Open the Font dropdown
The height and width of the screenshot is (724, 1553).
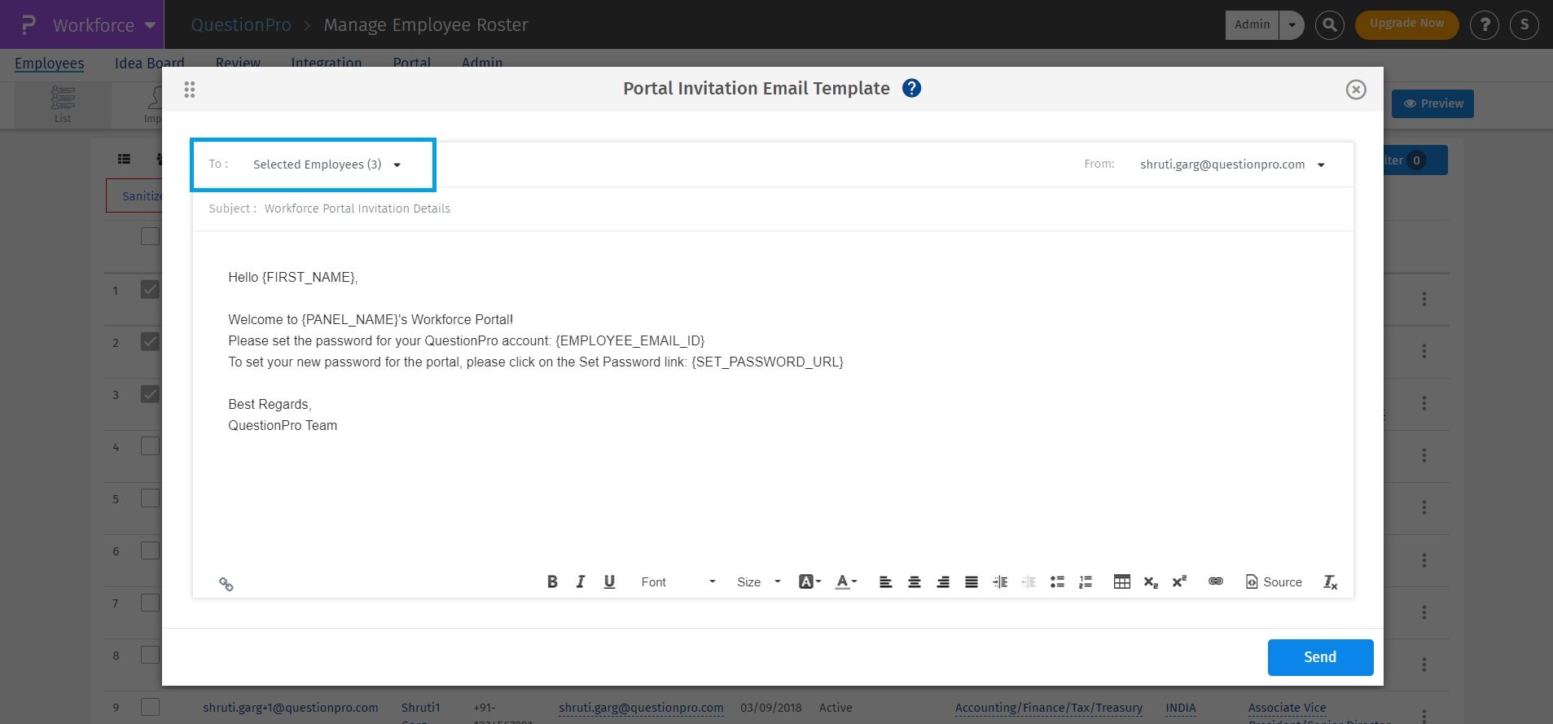point(678,581)
